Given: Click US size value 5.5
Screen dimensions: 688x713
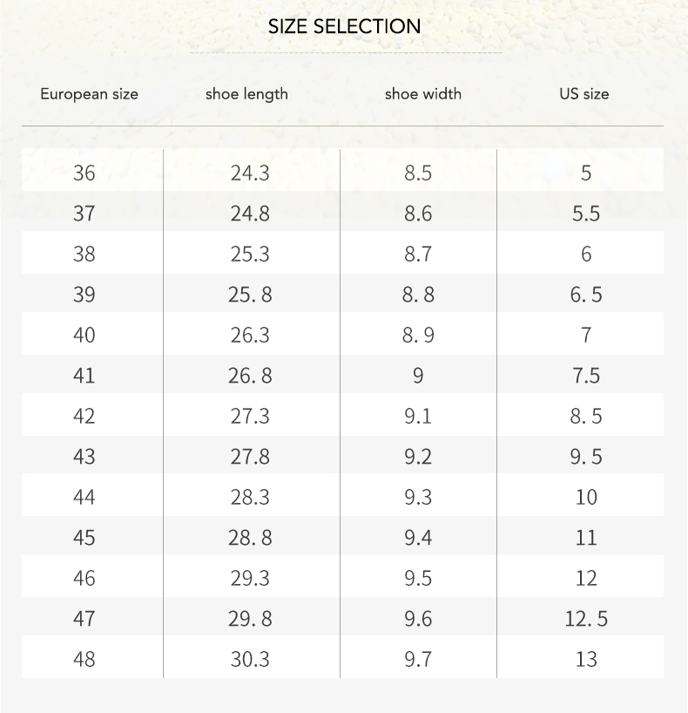Looking at the screenshot, I should pyautogui.click(x=586, y=214).
